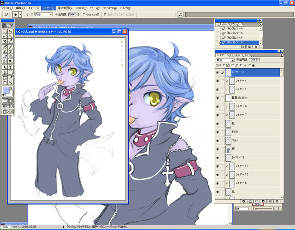Select the Rectangular Marquee tool
This screenshot has height=230, width=295.
(x=5, y=31)
